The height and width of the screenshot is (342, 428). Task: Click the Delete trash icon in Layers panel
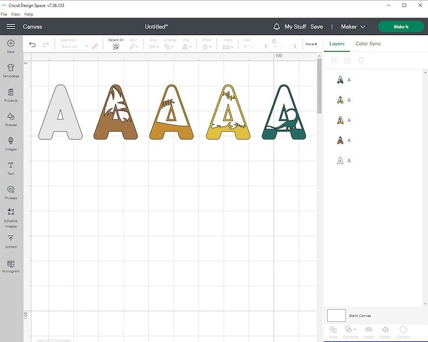click(x=361, y=60)
